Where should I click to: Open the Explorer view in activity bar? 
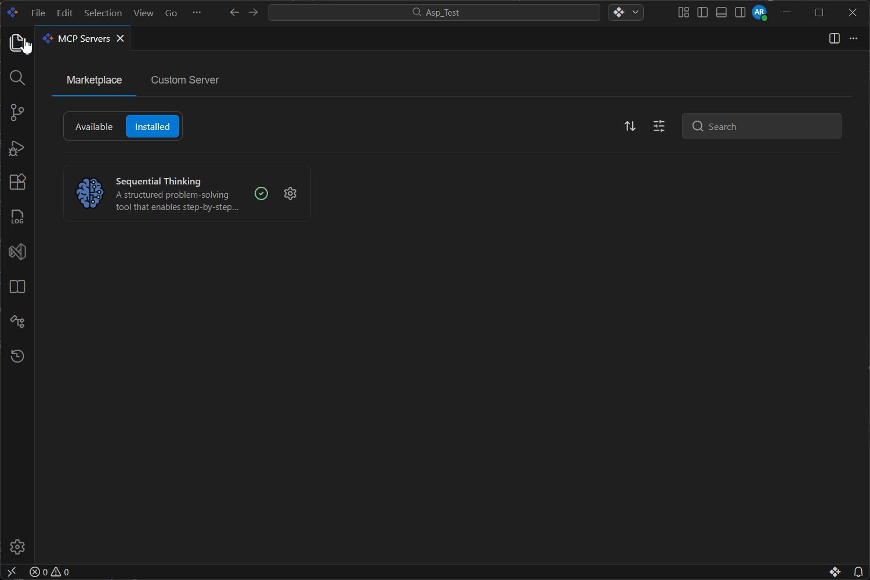[17, 43]
